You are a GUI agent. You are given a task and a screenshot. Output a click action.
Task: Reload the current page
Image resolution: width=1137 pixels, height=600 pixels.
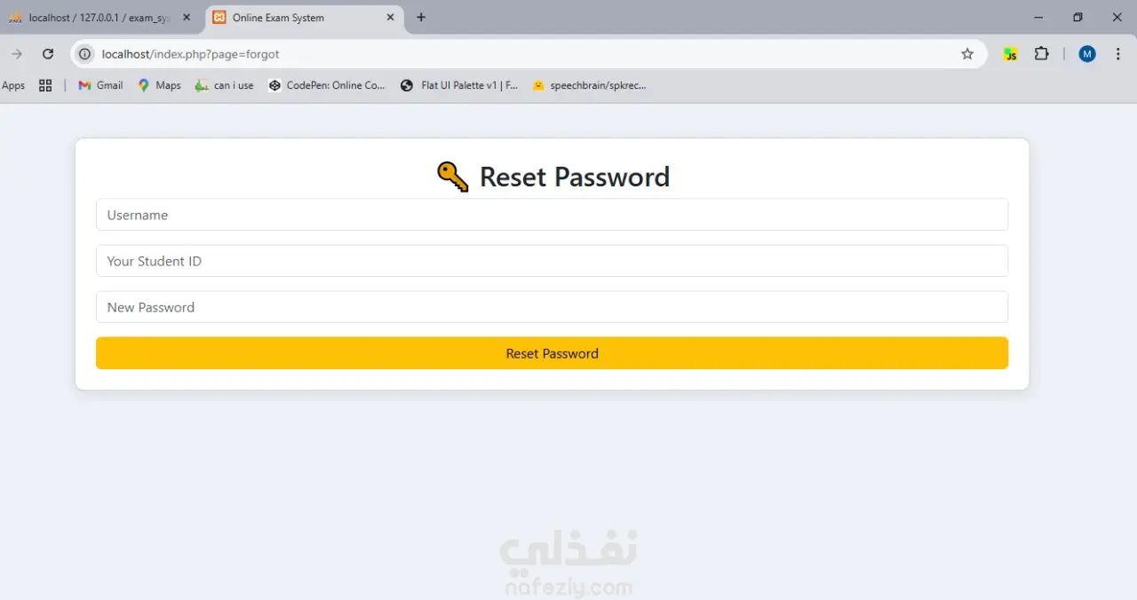48,54
